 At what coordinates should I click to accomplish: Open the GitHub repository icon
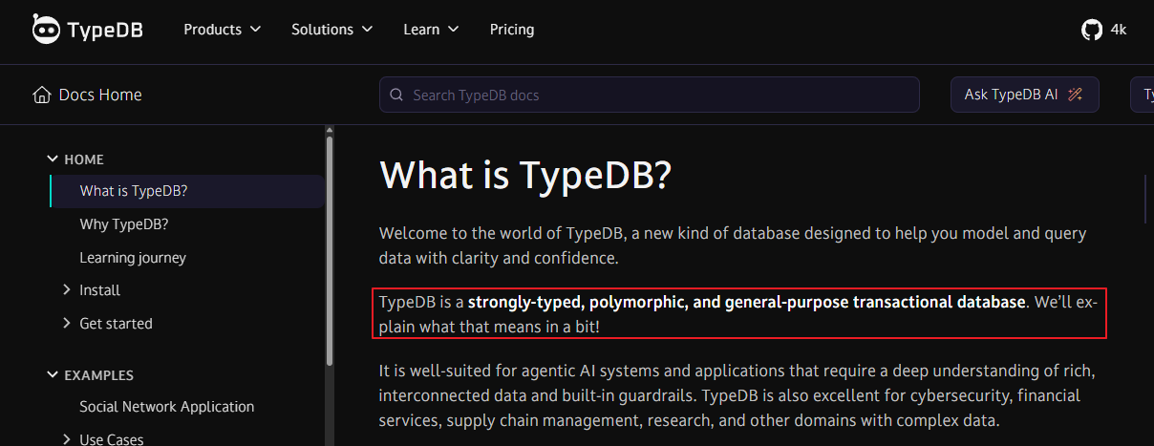point(1091,30)
